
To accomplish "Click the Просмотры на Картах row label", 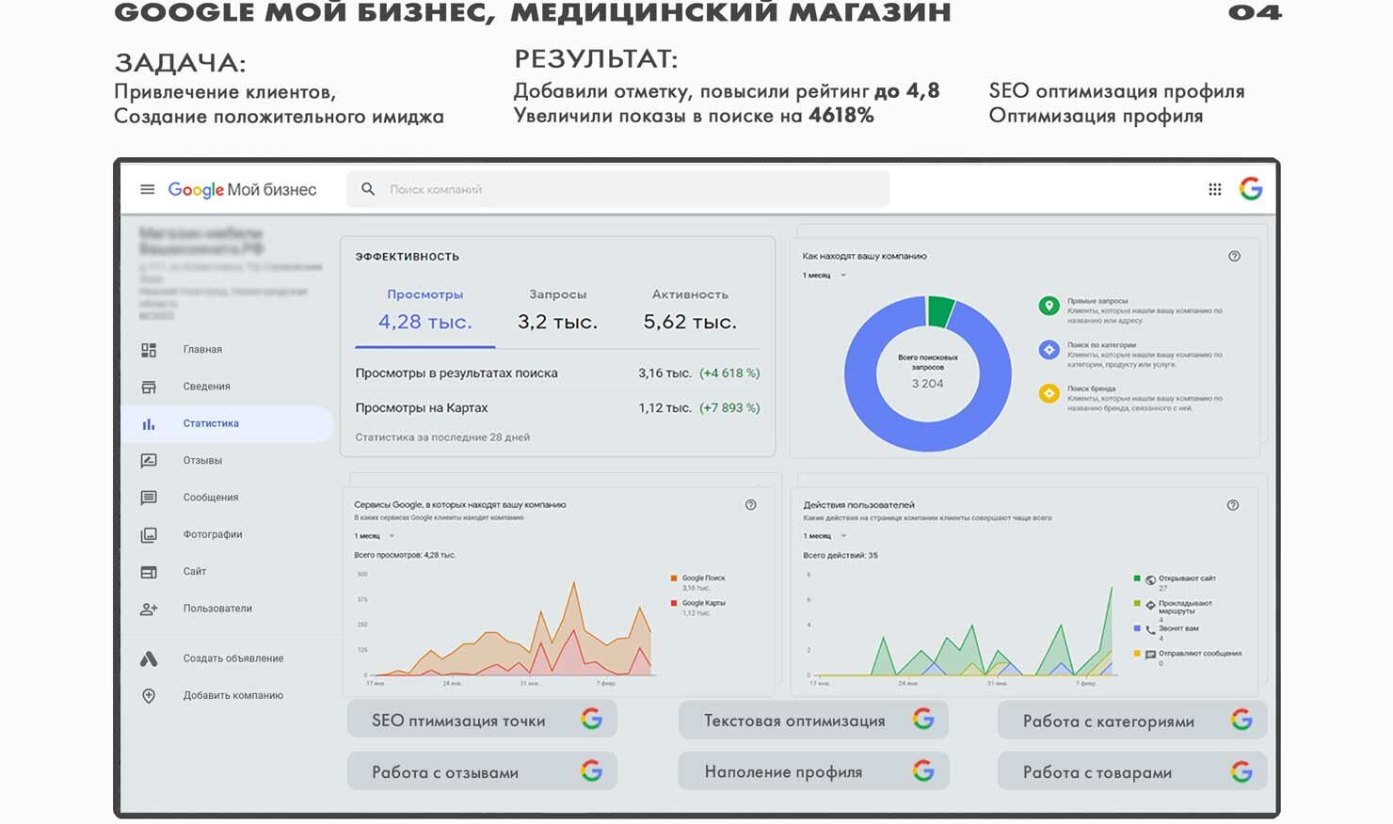I will coord(422,408).
